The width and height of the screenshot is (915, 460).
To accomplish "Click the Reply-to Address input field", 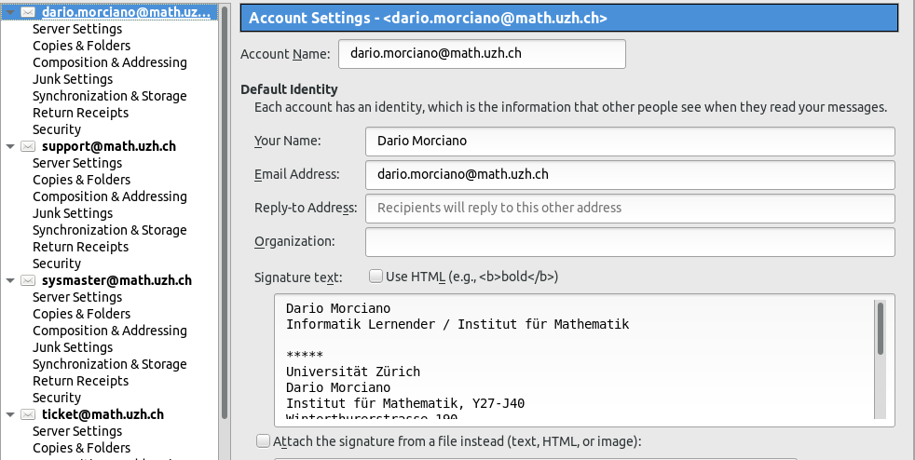I will point(630,209).
